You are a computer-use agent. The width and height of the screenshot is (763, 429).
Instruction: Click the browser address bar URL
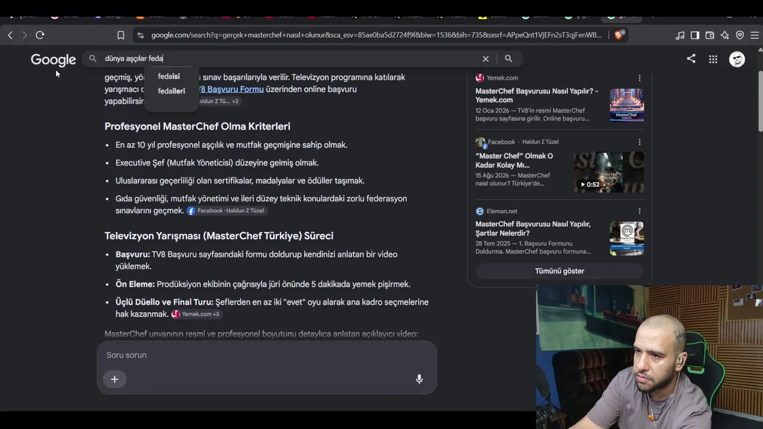377,35
